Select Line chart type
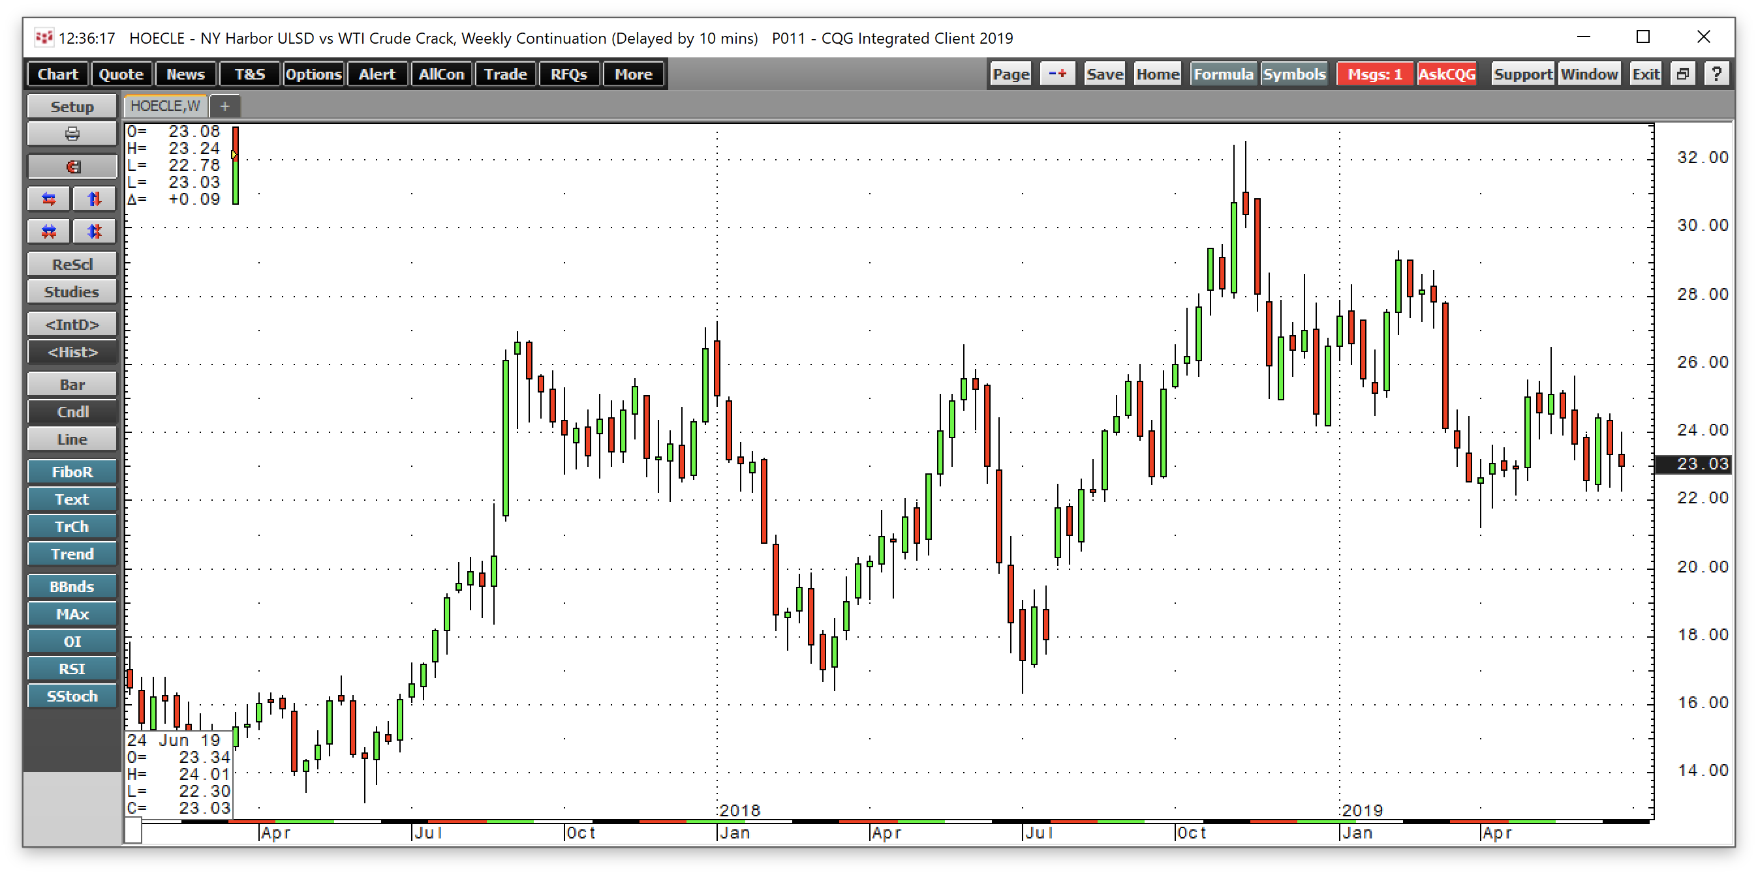 click(x=72, y=439)
